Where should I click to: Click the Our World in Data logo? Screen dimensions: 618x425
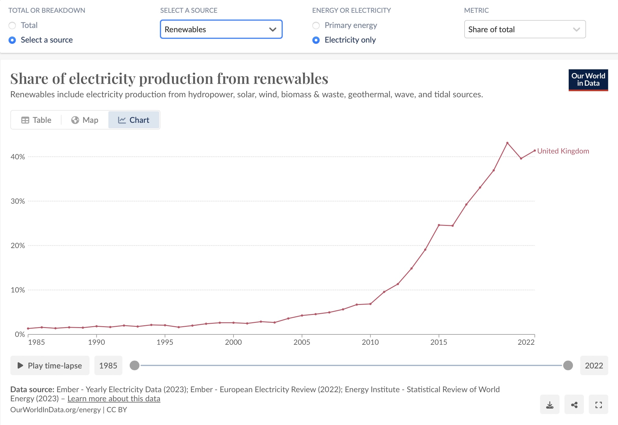tap(588, 80)
